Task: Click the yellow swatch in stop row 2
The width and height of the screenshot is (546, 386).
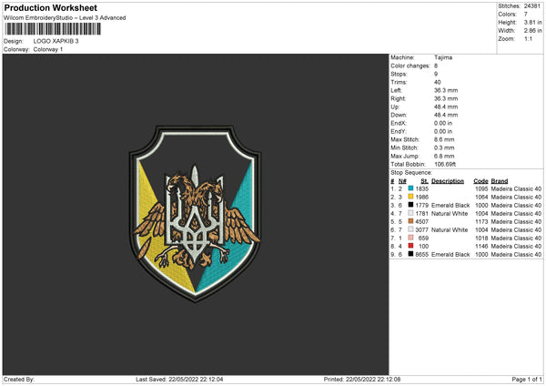Action: coord(411,197)
